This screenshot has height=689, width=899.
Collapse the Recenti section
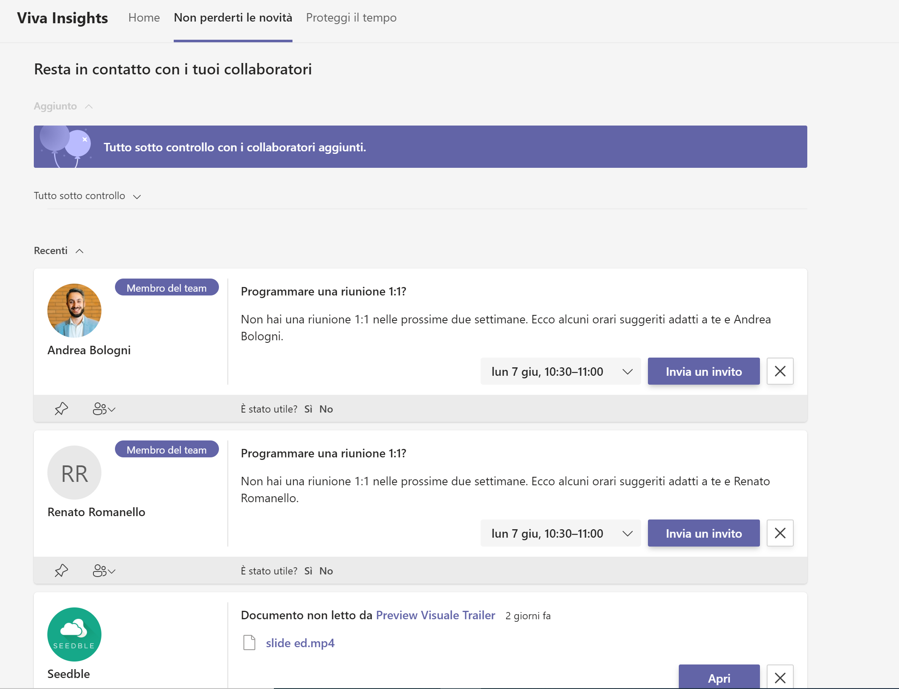(59, 251)
